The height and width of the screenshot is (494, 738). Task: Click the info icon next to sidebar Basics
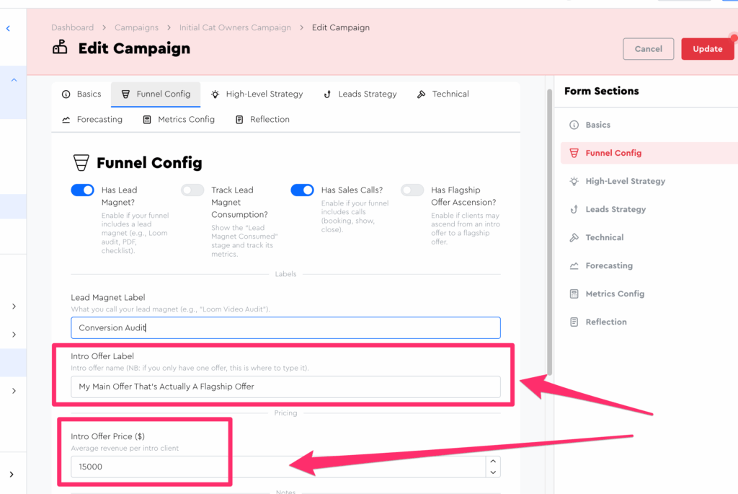point(574,125)
